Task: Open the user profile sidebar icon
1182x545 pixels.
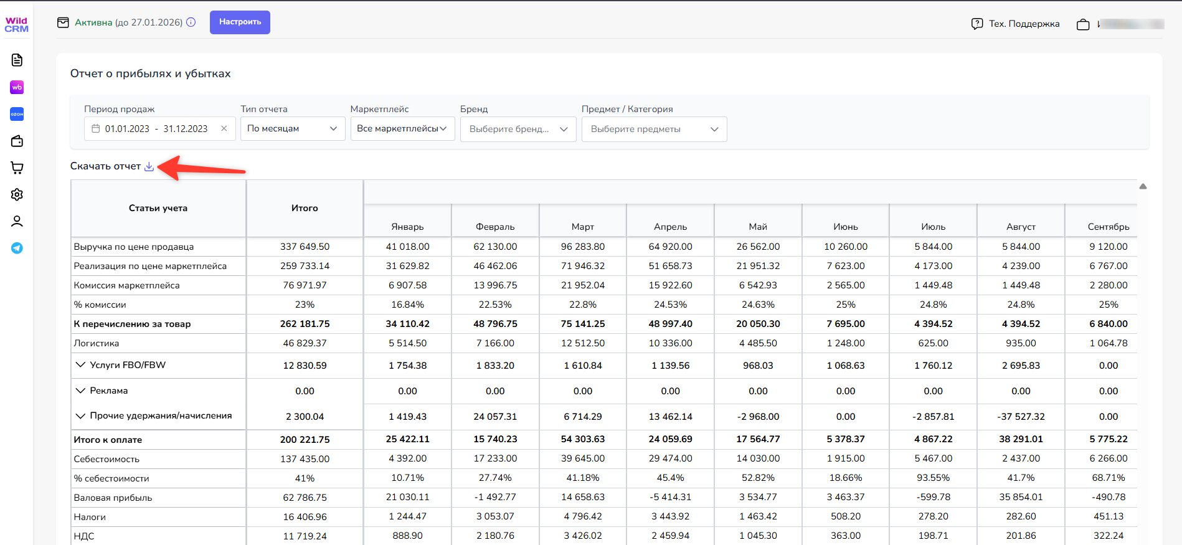Action: [17, 221]
